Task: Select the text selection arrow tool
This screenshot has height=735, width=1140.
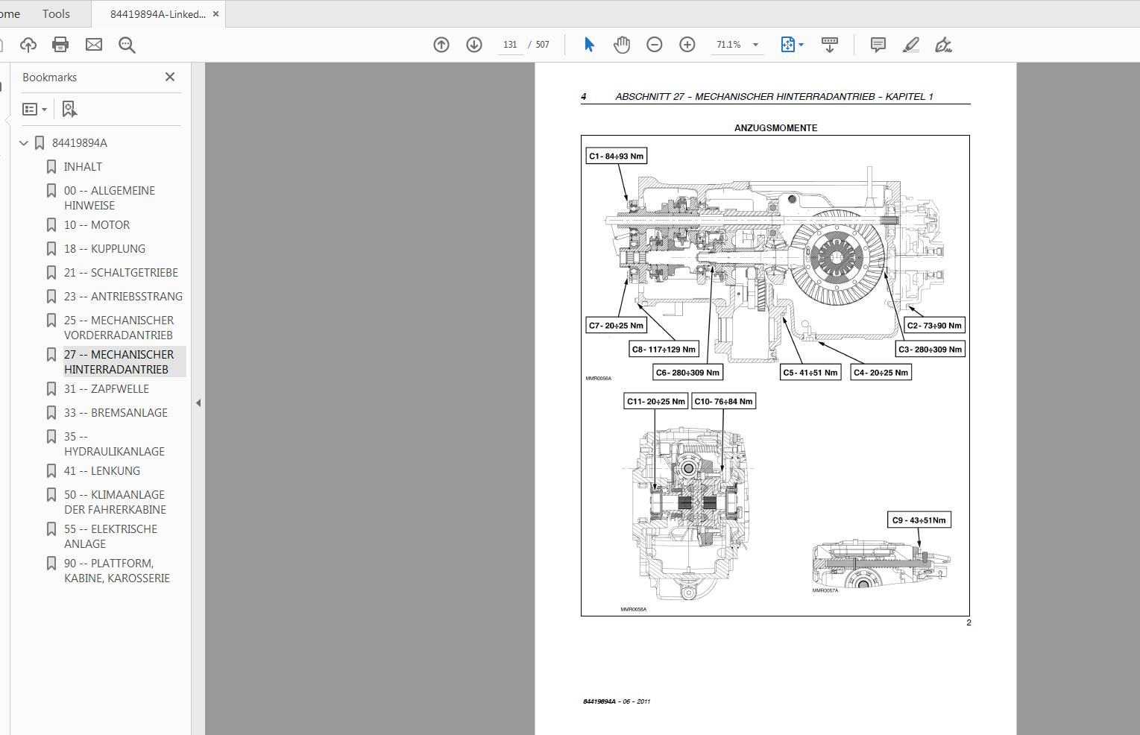Action: pyautogui.click(x=588, y=45)
